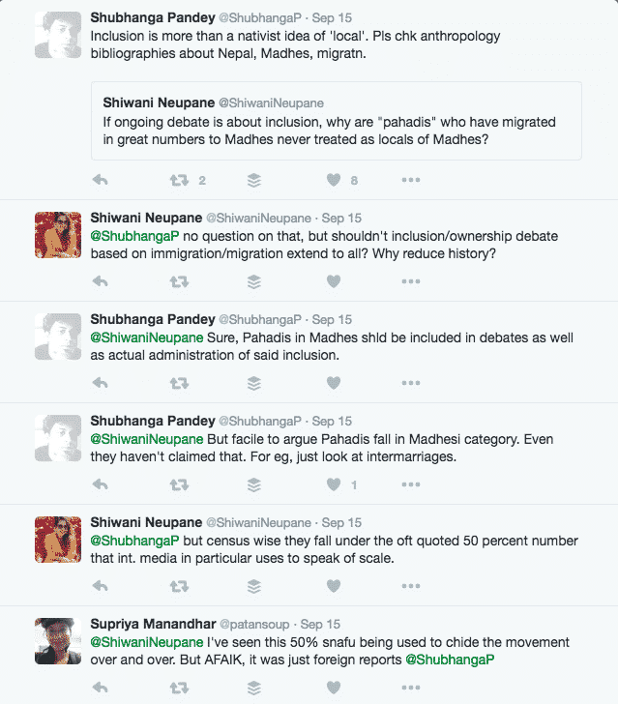The width and height of the screenshot is (618, 704).
Task: Click the Sep 15 timestamp on the first tweet
Action: [x=332, y=18]
